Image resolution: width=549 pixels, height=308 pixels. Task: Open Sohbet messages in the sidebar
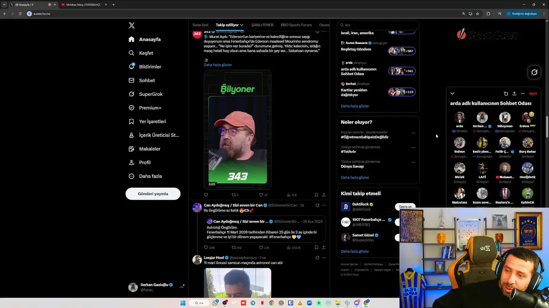(142, 80)
